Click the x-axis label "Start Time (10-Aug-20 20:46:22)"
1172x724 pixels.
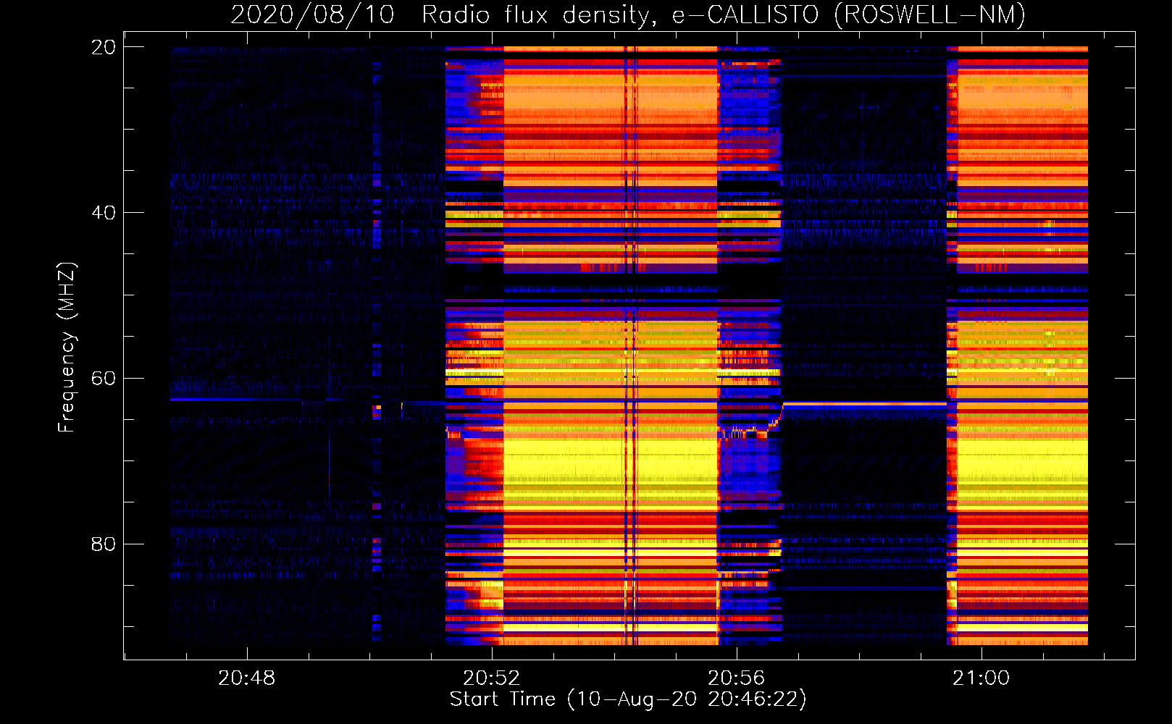628,699
